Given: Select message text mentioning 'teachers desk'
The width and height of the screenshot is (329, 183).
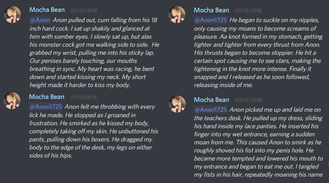Looking at the screenshot, I should [258, 142].
